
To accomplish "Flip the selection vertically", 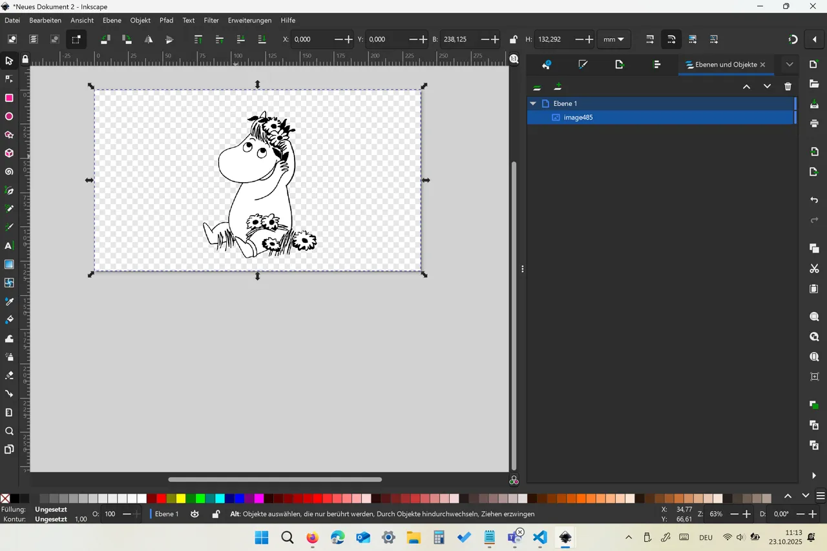I will [x=169, y=39].
